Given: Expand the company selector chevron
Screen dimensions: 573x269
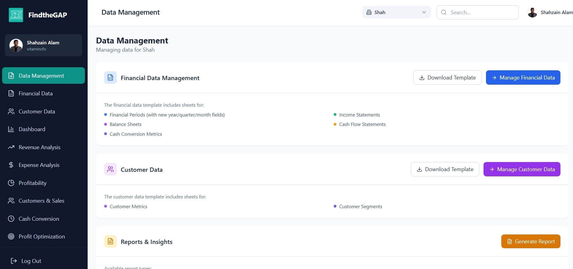Looking at the screenshot, I should tap(424, 12).
